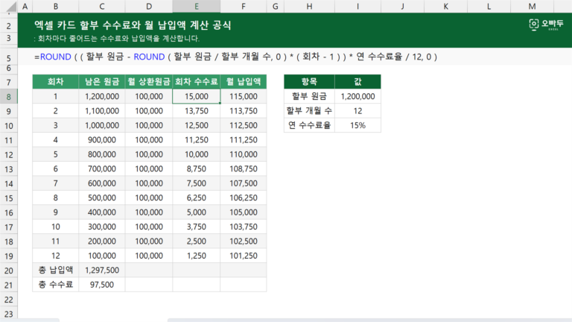
Task: Select the cell with 101,250
Action: coord(244,256)
